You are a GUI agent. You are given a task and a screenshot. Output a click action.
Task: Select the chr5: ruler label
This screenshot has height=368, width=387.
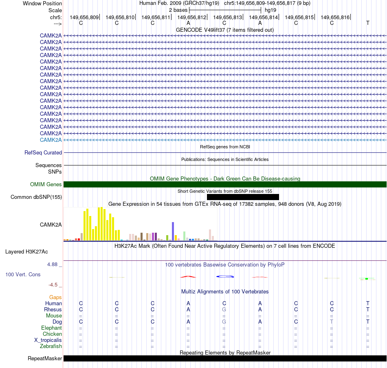[x=56, y=17]
